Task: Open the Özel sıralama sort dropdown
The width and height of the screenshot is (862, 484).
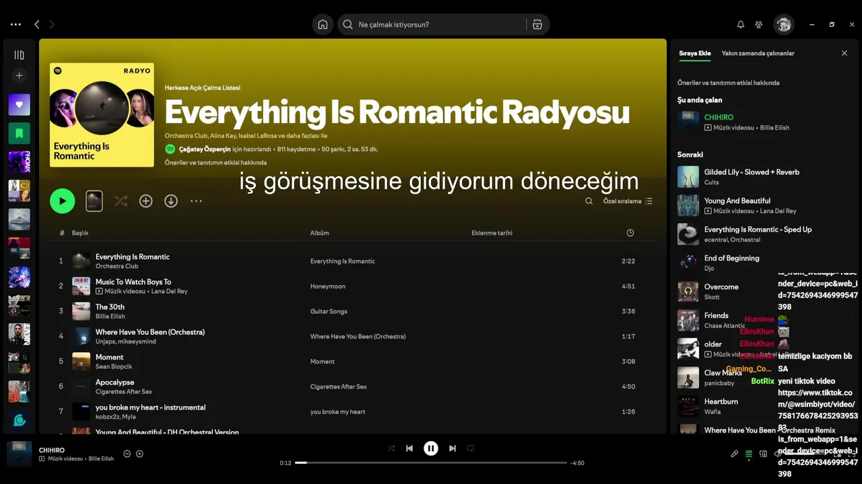Action: click(628, 201)
